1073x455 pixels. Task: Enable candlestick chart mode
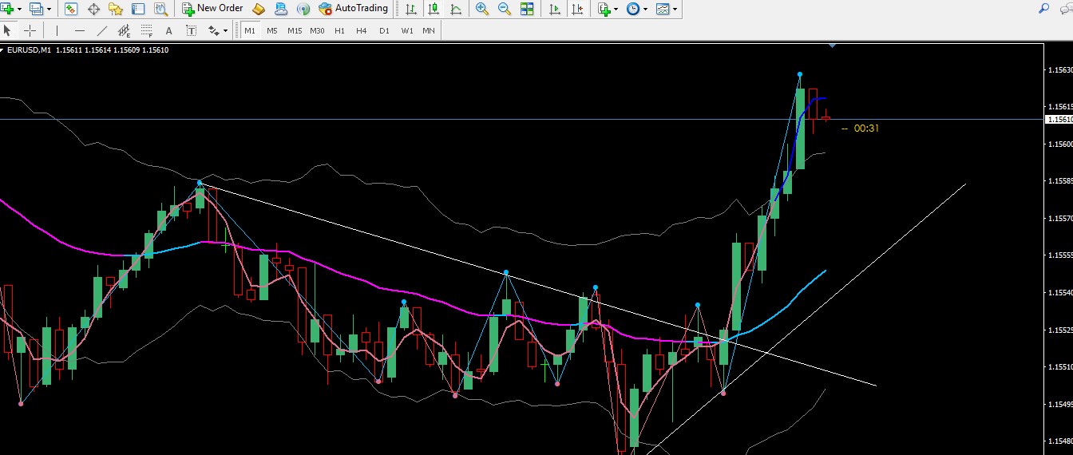[x=433, y=9]
